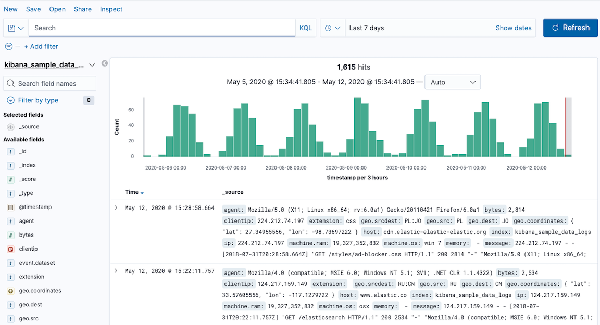This screenshot has width=600, height=325.
Task: Click the @timestamp calendar field icon
Action: 10,207
